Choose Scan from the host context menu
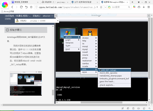Viewport: 153px width, 111px height. 72,46
